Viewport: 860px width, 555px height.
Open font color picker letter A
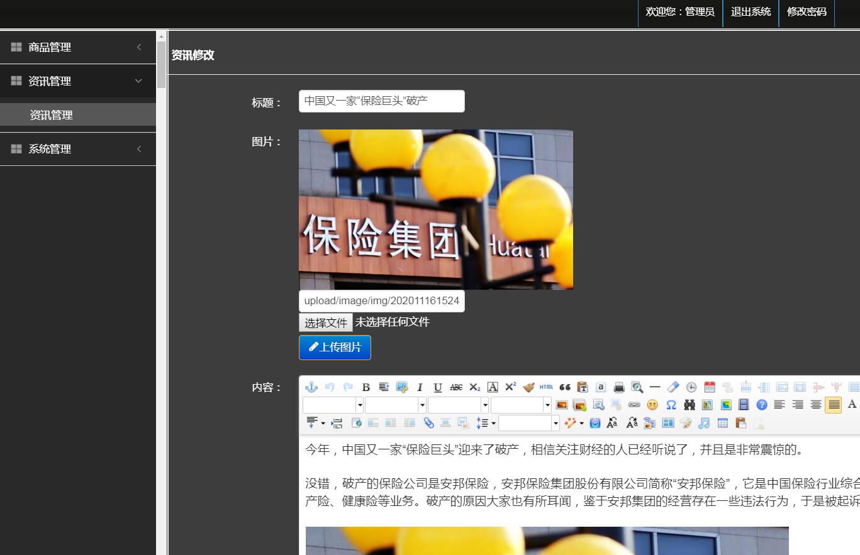coord(851,405)
